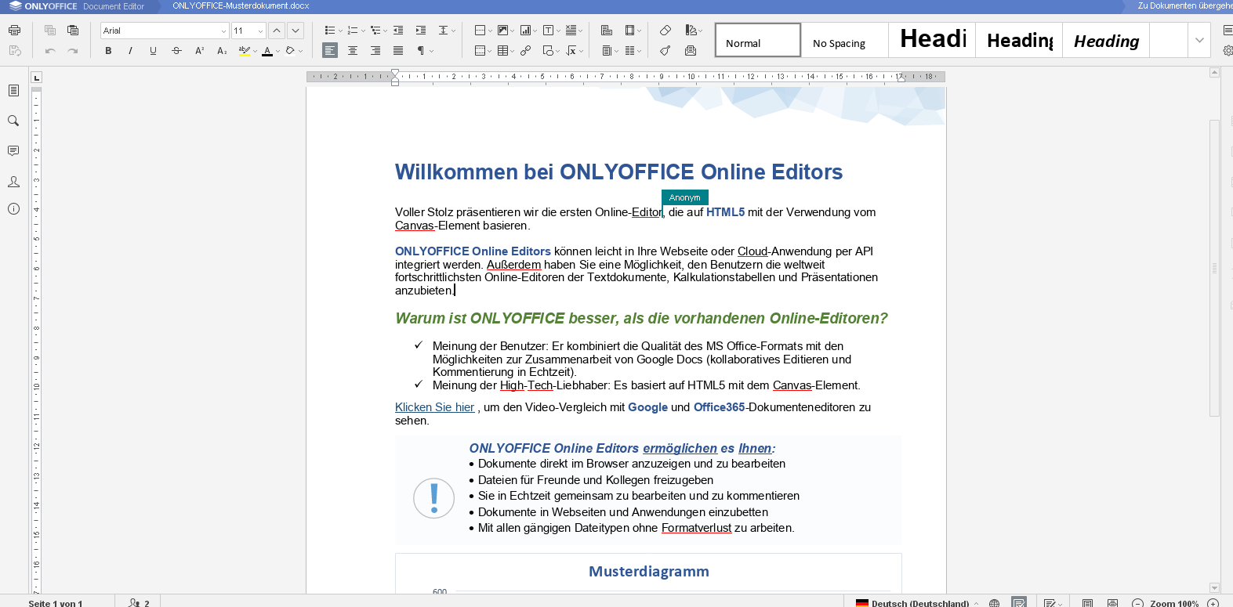Toggle bold formatting
This screenshot has width=1233, height=607.
[108, 51]
